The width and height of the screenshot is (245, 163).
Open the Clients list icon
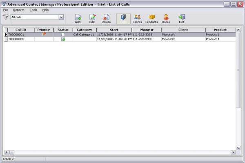pyautogui.click(x=137, y=17)
